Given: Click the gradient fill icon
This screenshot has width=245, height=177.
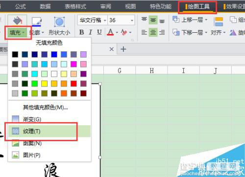Looking at the screenshot, I should tap(15, 119).
